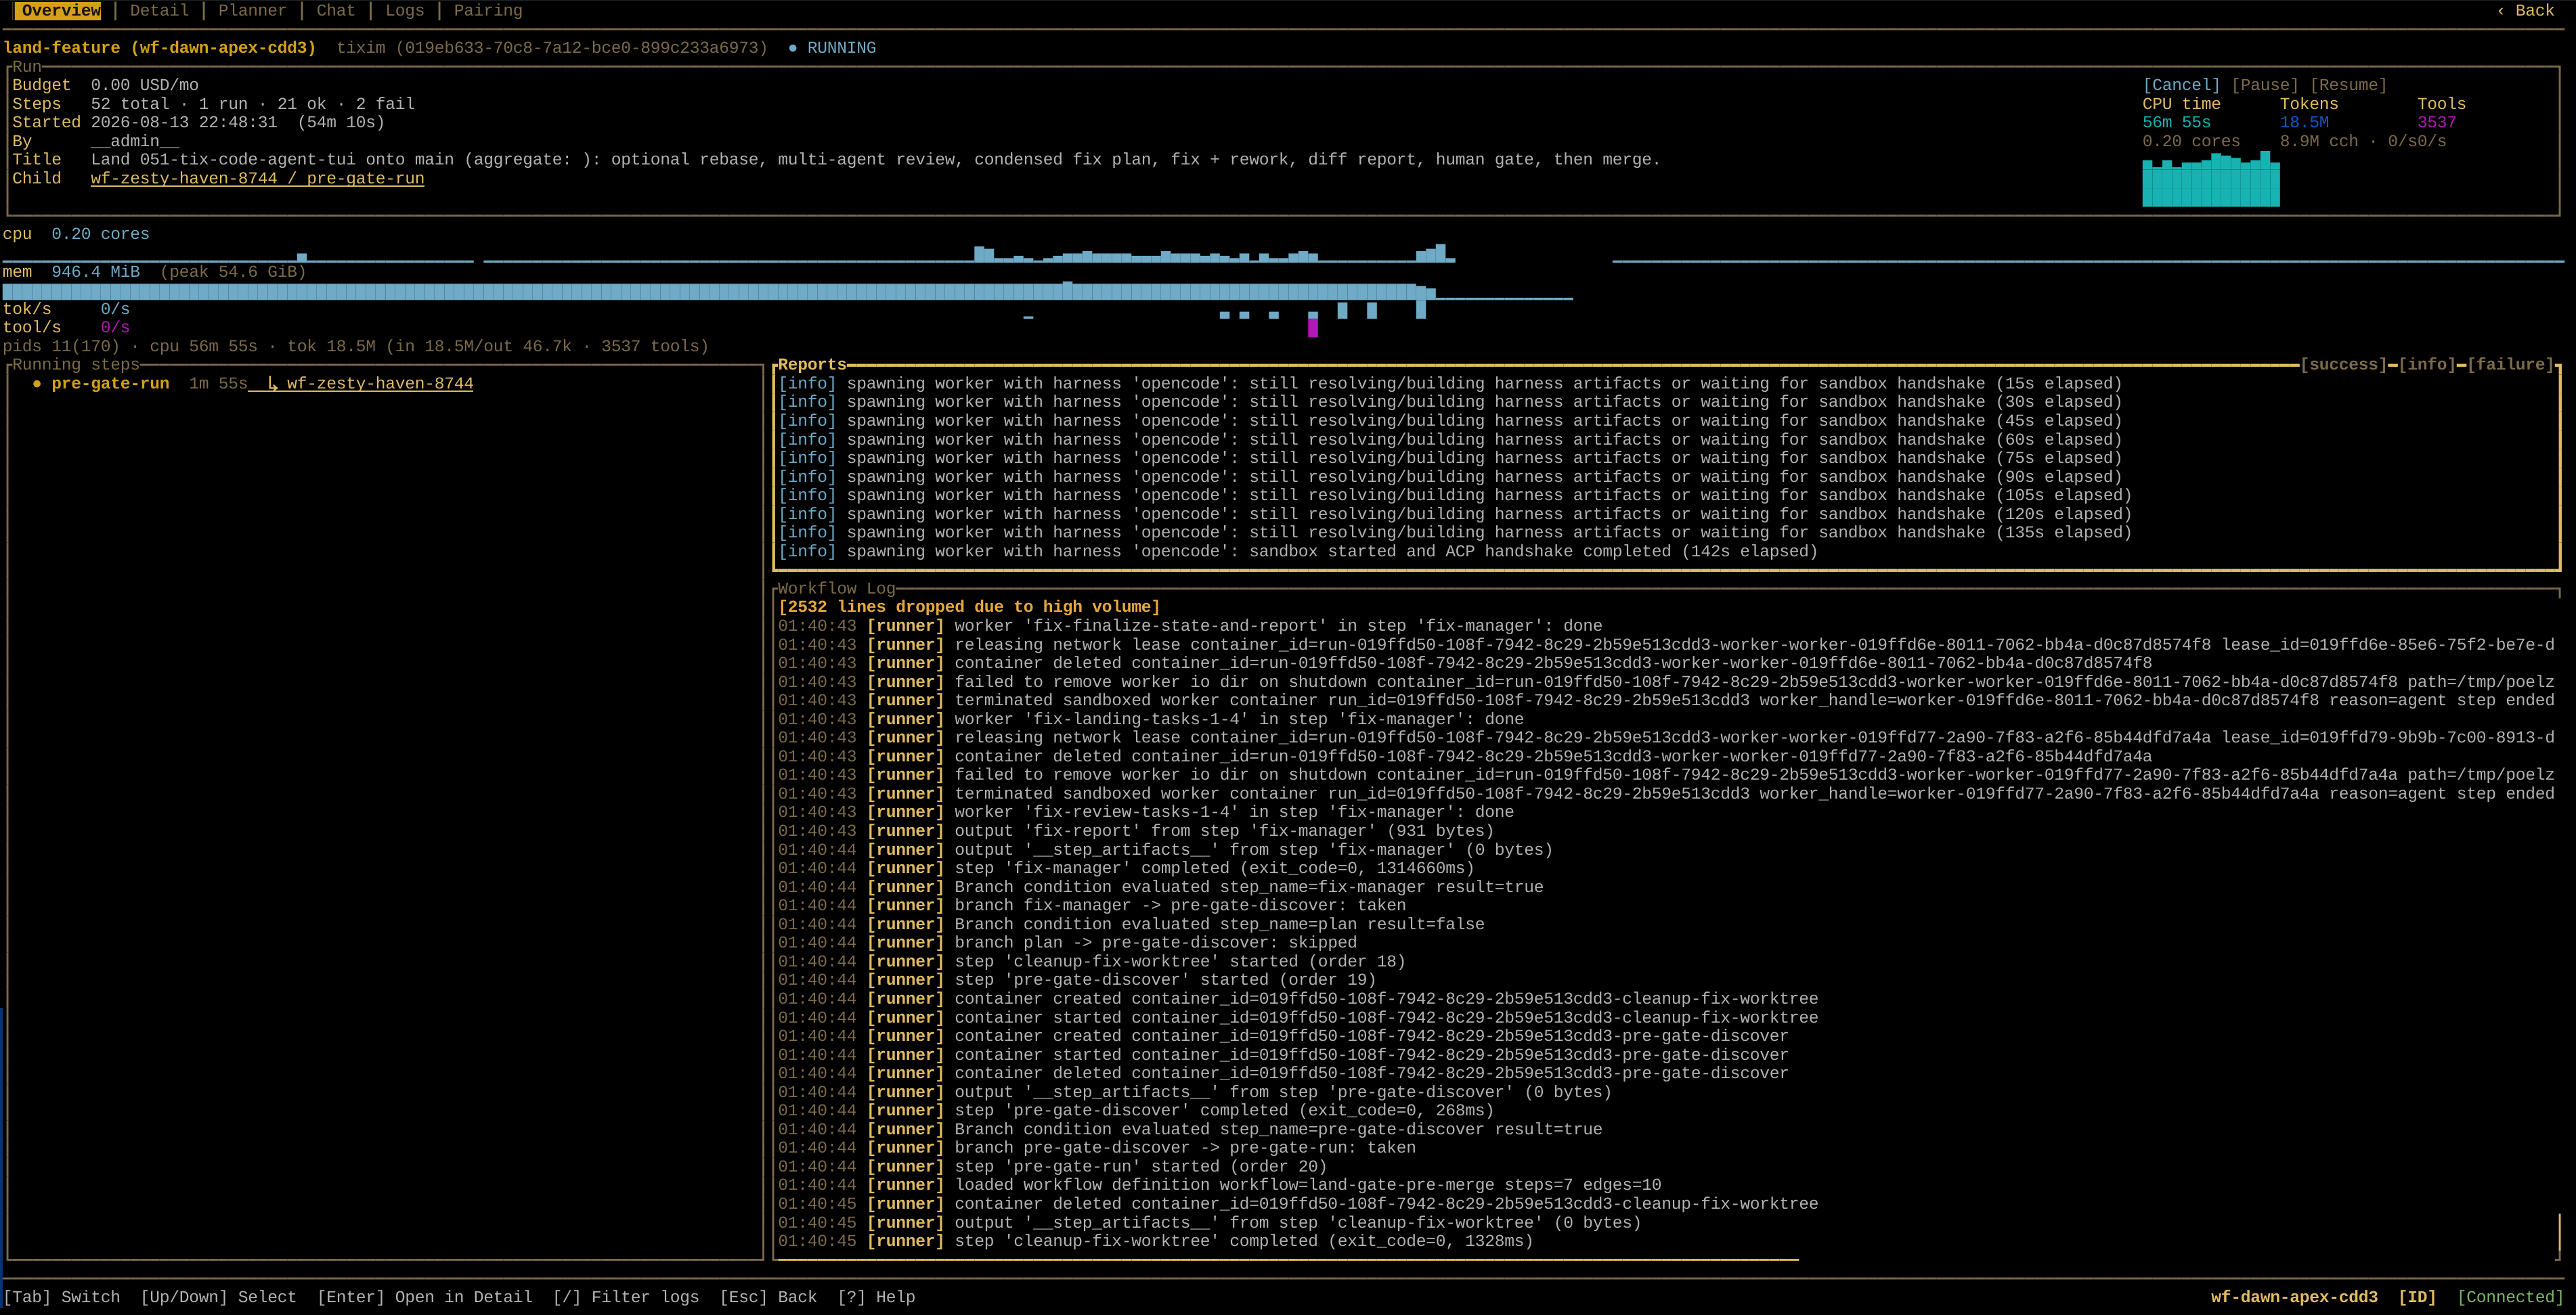
Task: Click the Started timestamp 2026-08-13 22:48:31
Action: tap(184, 122)
